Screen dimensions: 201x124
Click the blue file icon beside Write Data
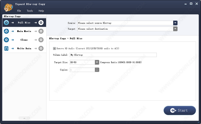pyautogui.click(x=6, y=48)
